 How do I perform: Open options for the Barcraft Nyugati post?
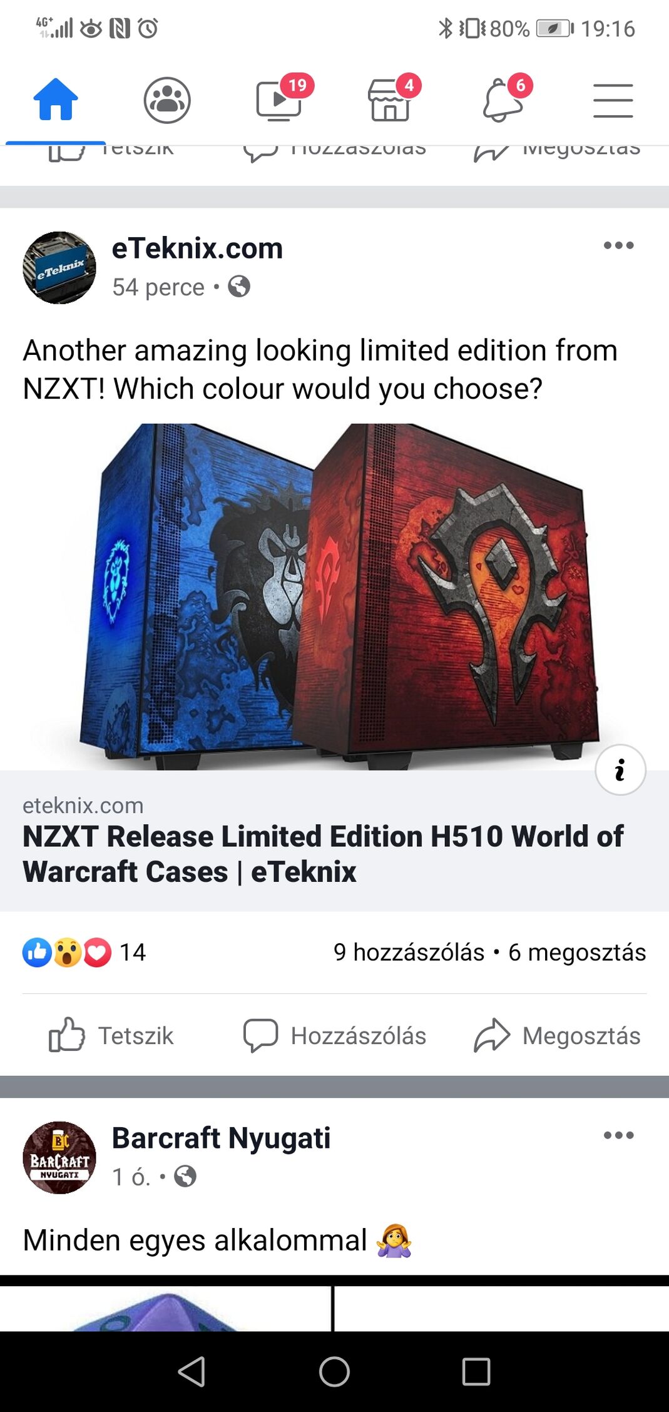618,1135
